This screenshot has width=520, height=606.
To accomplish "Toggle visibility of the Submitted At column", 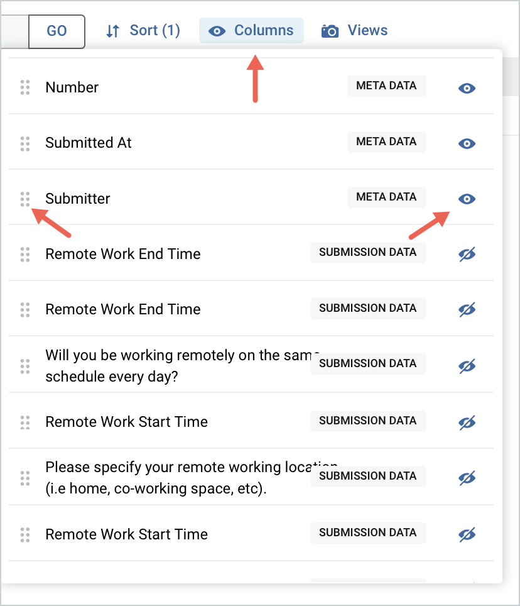I will point(467,143).
